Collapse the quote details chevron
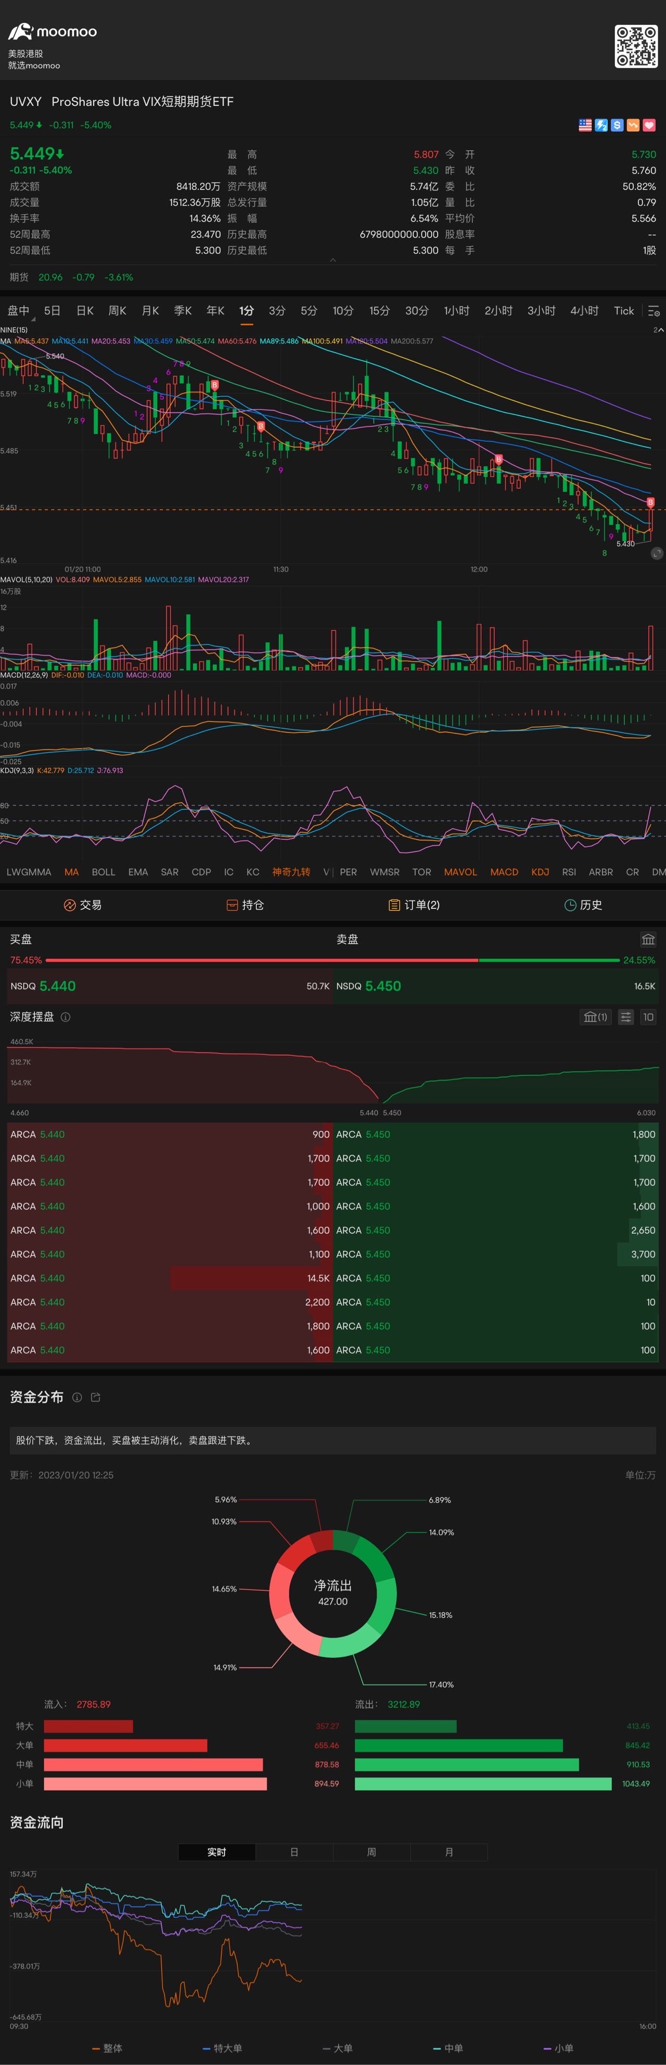666x2065 pixels. (x=332, y=260)
